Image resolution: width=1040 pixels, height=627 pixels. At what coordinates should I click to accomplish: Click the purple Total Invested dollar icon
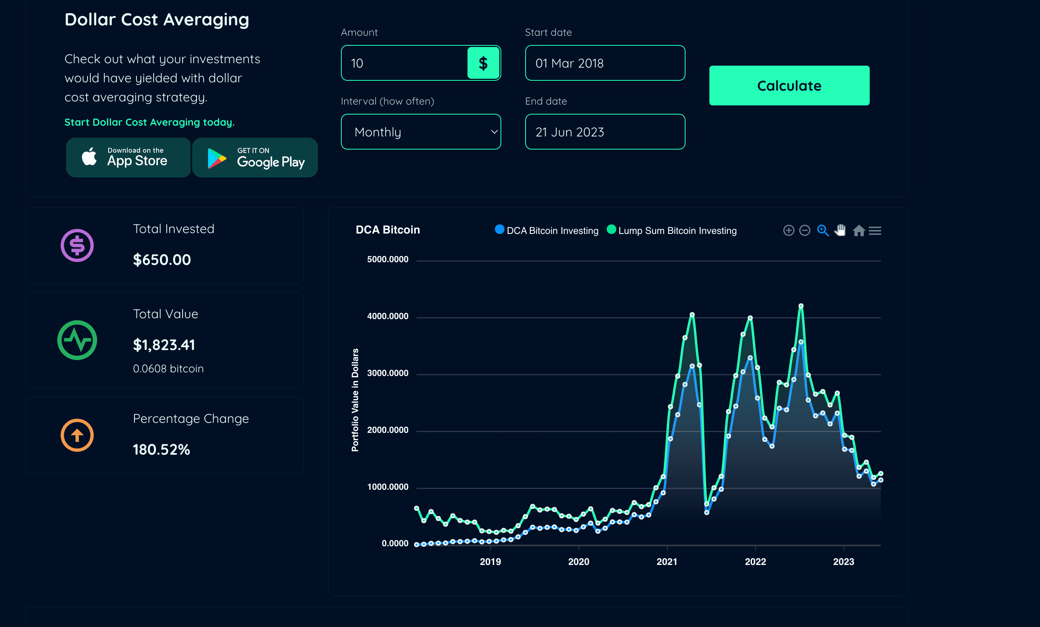[x=77, y=245]
